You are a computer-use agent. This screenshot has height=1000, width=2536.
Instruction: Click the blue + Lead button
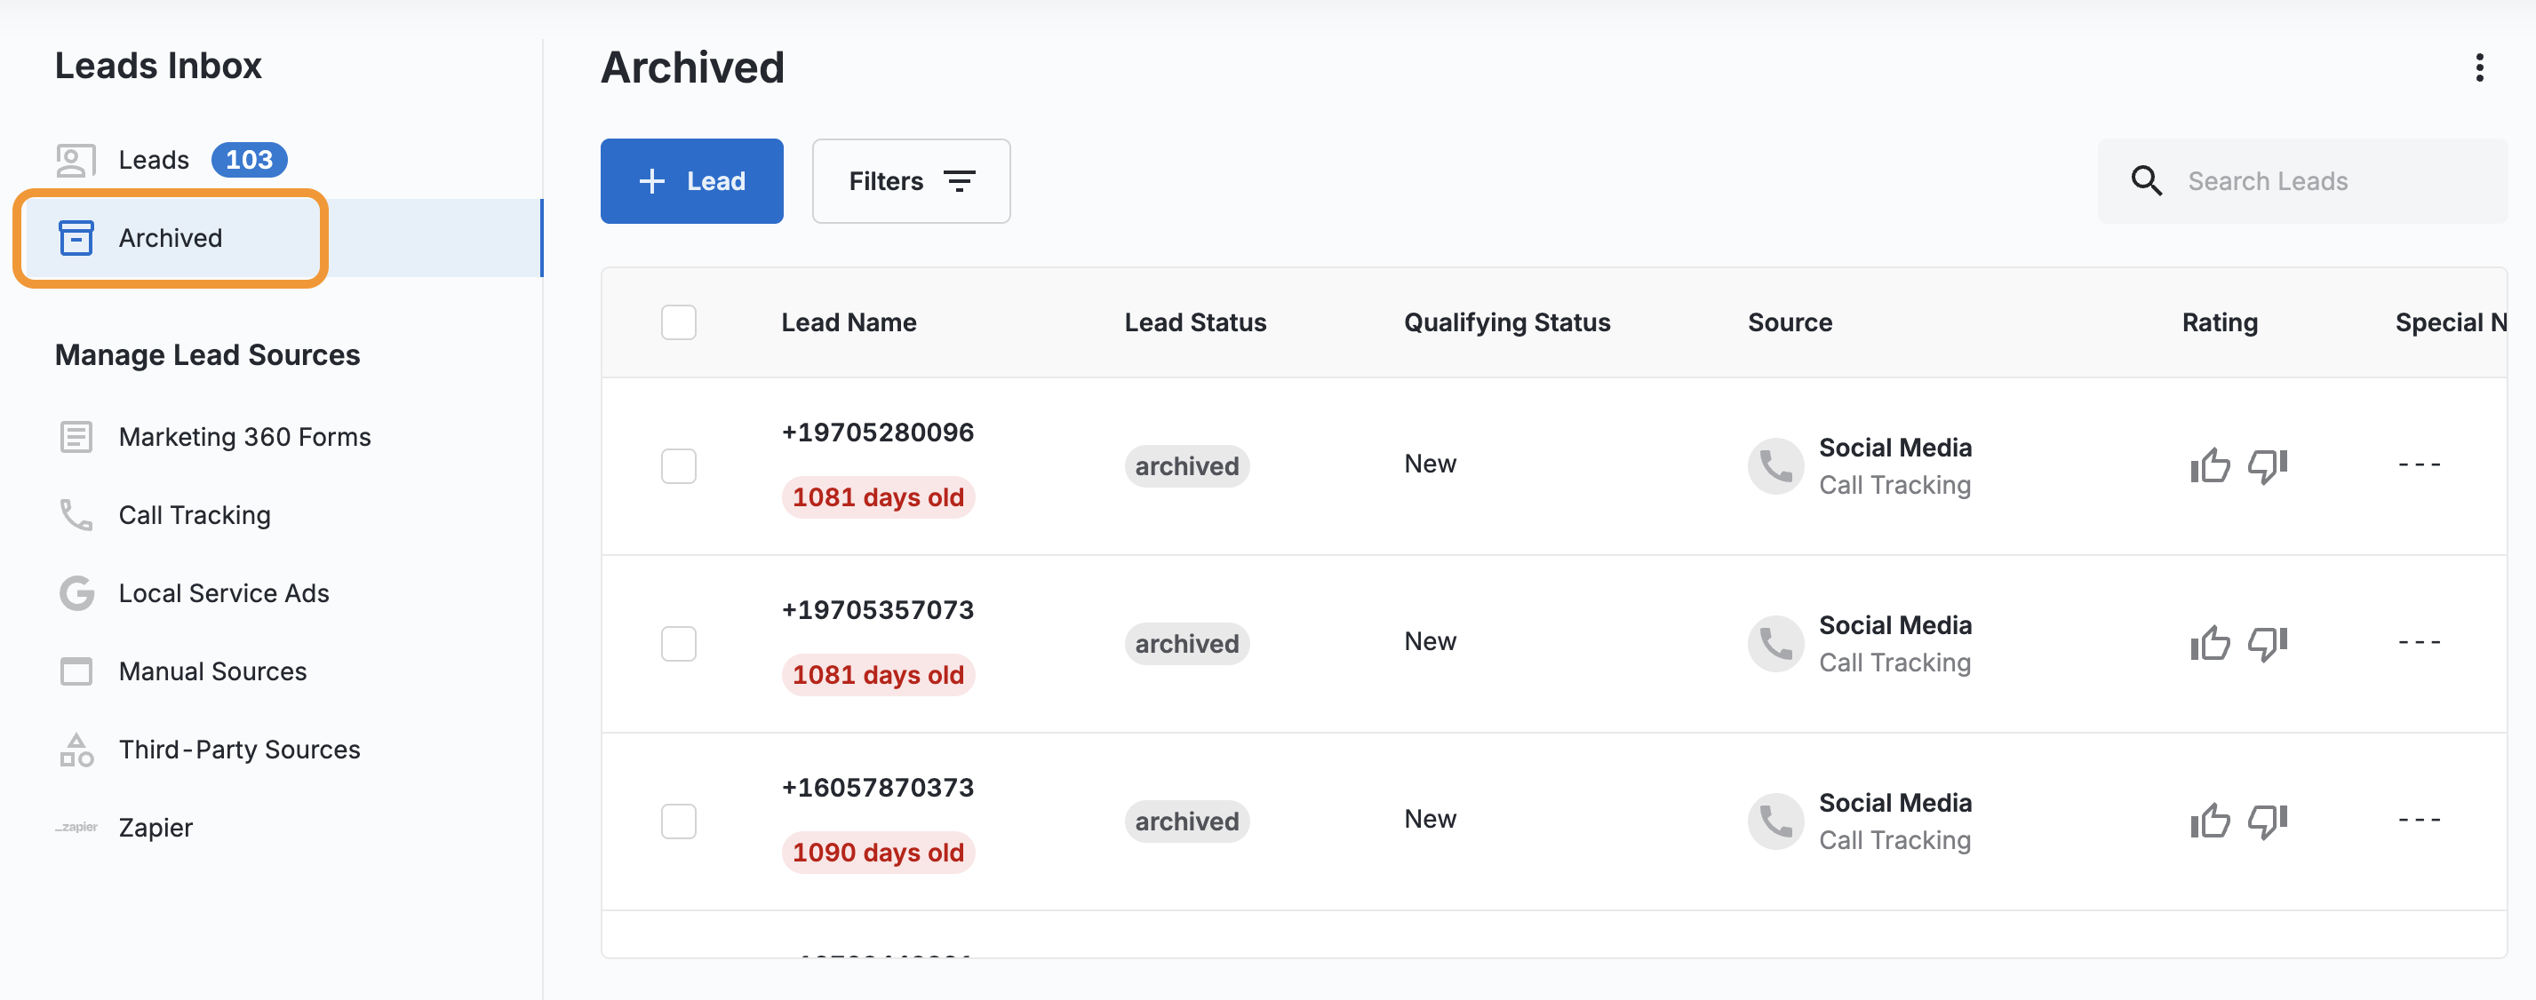pyautogui.click(x=691, y=181)
